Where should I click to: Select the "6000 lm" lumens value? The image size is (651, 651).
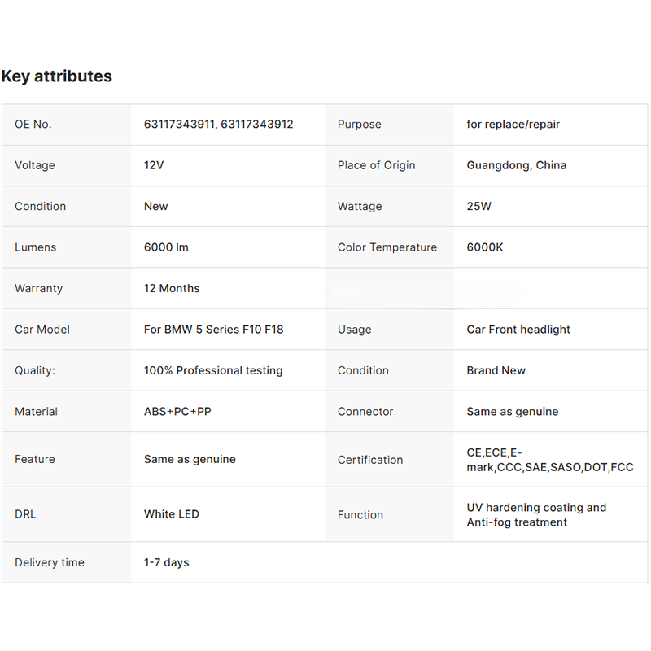(166, 247)
